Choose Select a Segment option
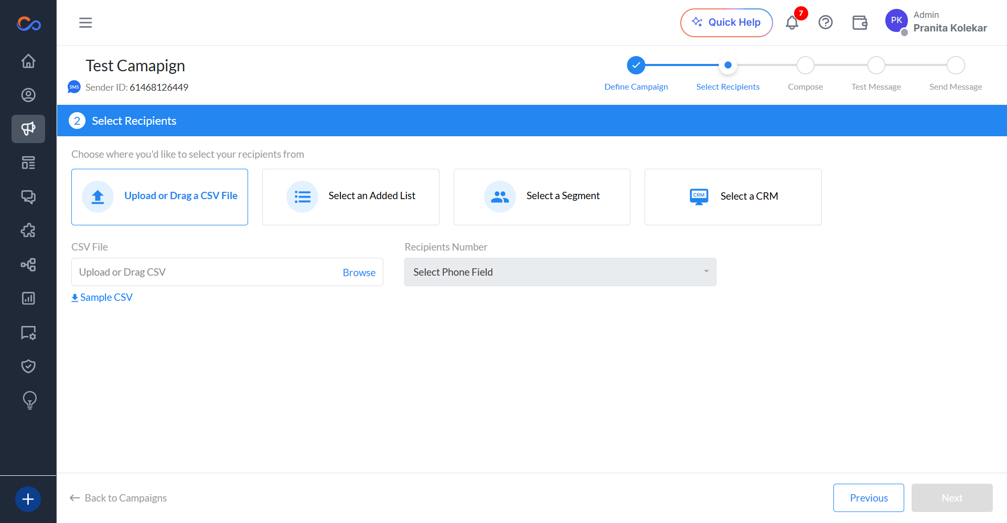 click(542, 197)
